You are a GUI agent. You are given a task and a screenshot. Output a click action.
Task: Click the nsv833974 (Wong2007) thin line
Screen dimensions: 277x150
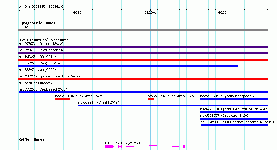(143, 73)
